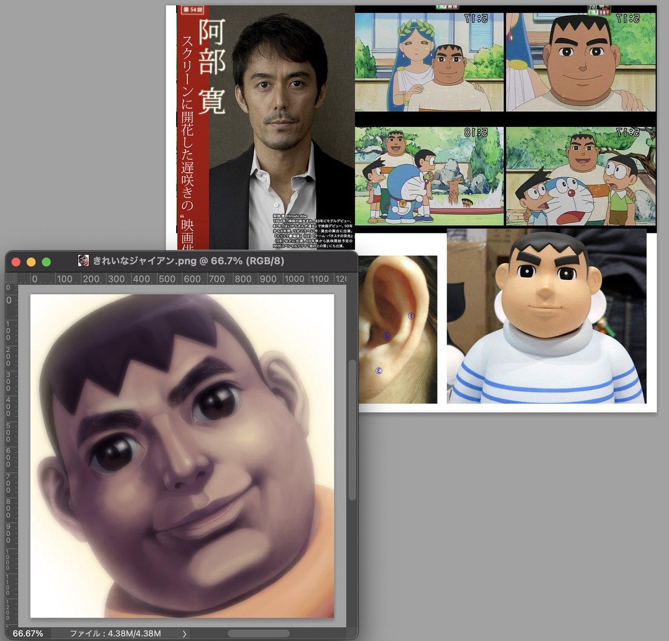This screenshot has width=669, height=641.
Task: Click the close-up clean Gian anime frame
Action: 580,62
